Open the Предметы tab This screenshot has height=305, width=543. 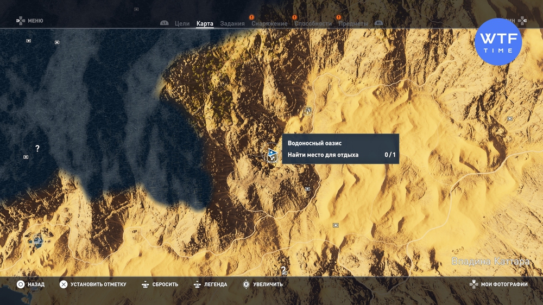point(352,24)
